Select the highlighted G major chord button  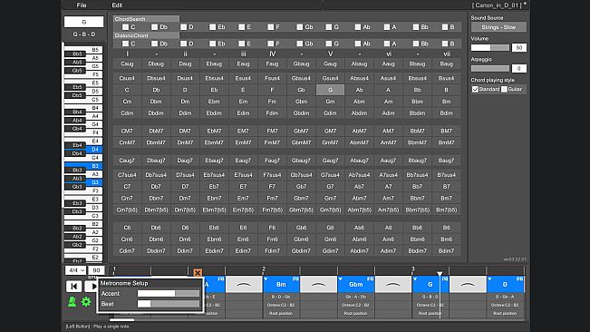click(330, 90)
